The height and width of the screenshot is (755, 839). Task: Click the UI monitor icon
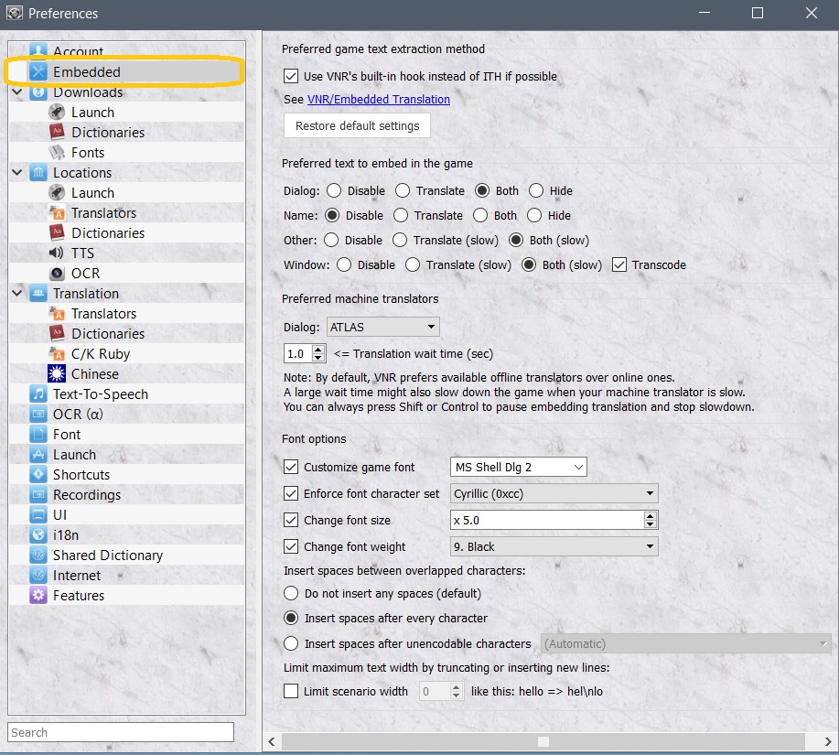(x=38, y=514)
